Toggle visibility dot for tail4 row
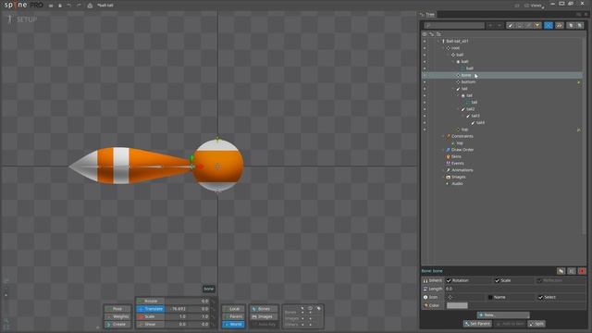 425,123
